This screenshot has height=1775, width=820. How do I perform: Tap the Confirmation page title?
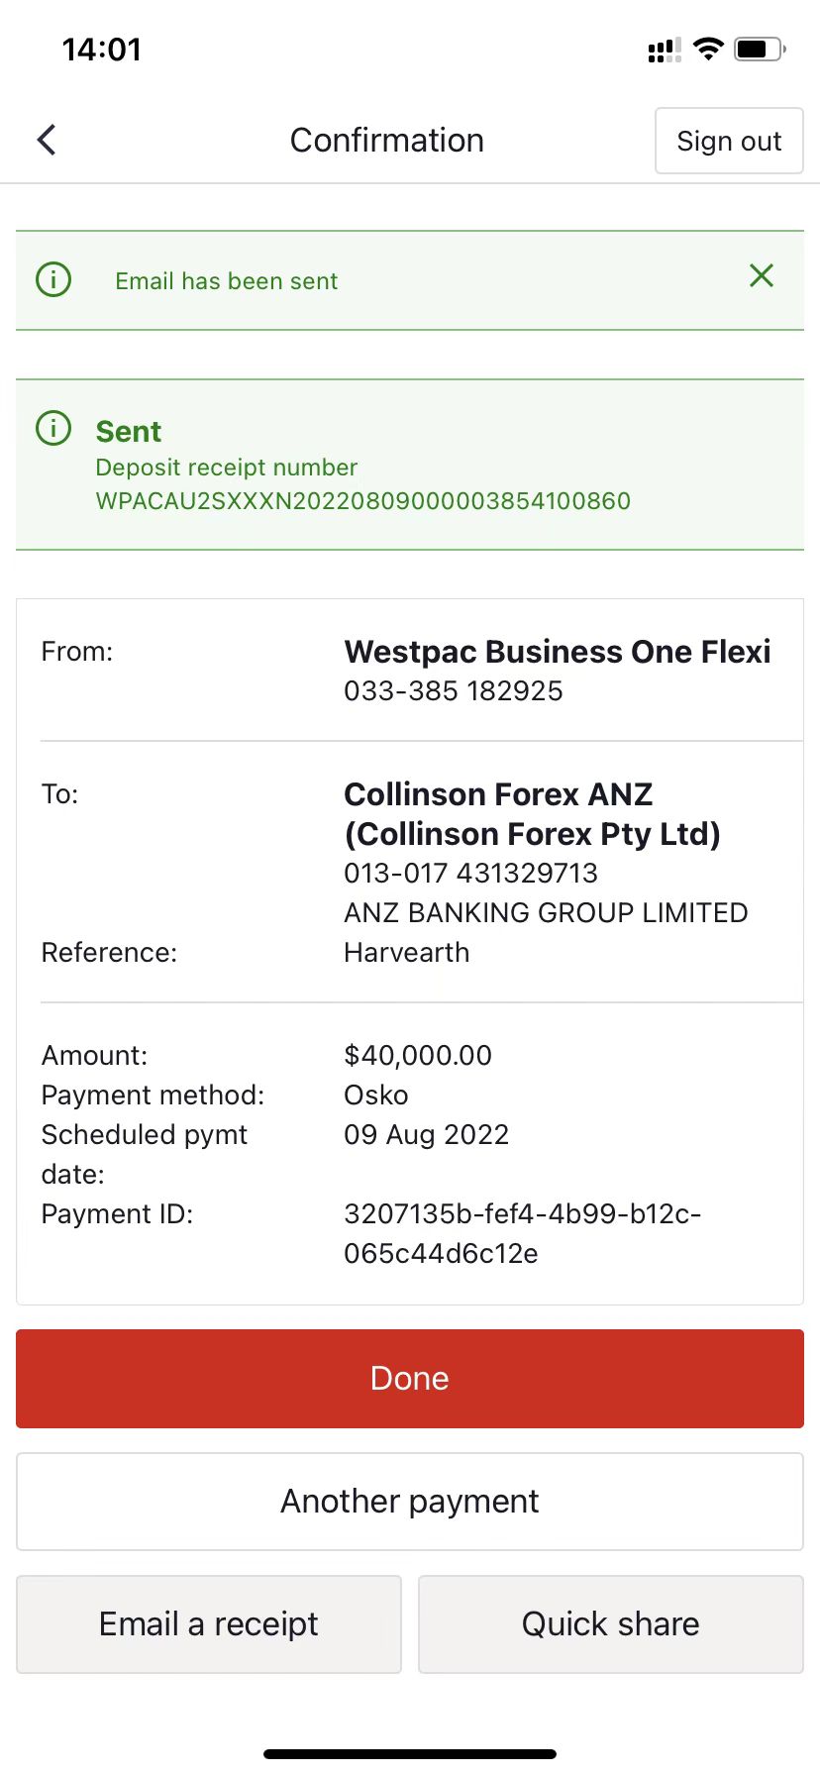coord(387,141)
